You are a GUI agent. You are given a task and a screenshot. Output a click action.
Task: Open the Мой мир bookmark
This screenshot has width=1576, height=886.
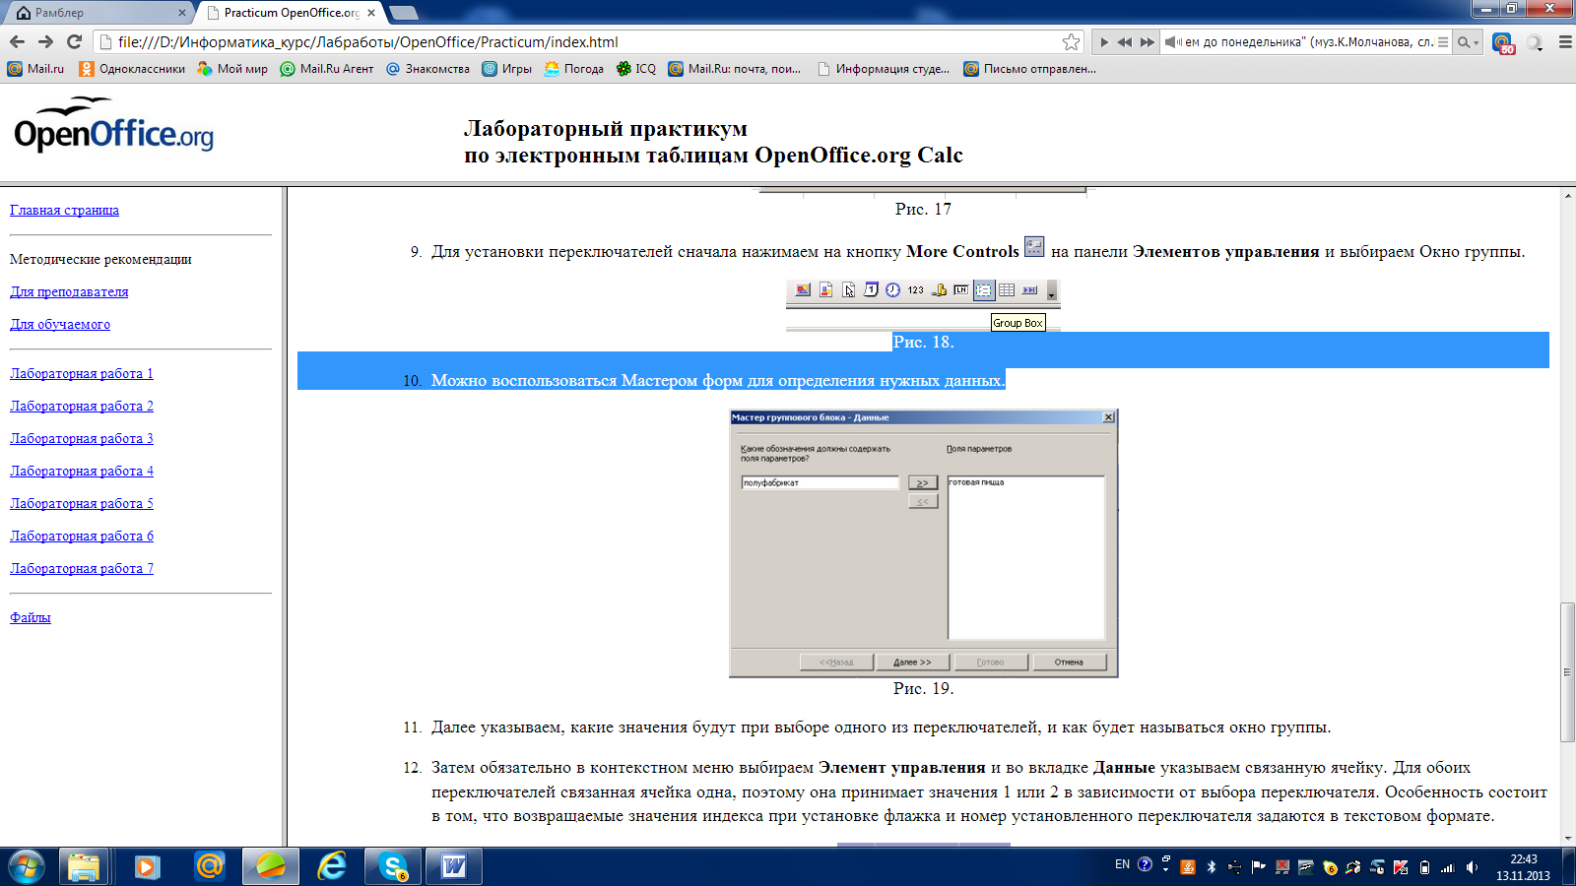(x=232, y=69)
